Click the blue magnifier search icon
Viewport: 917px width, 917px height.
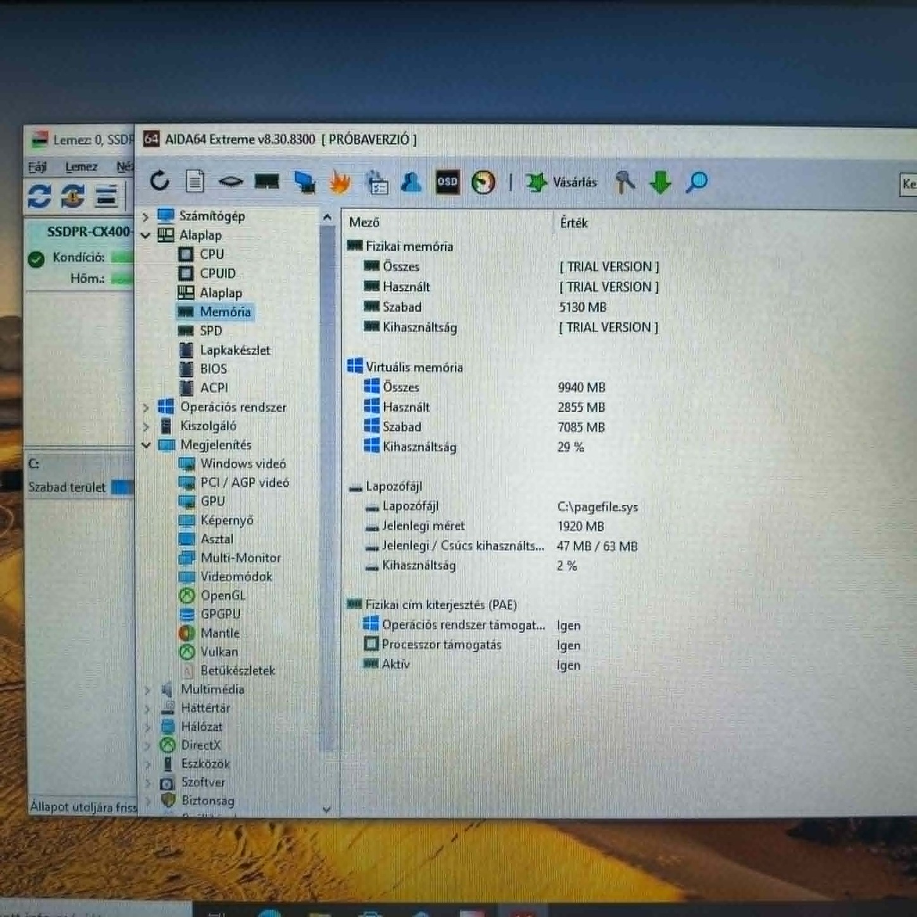pos(697,182)
